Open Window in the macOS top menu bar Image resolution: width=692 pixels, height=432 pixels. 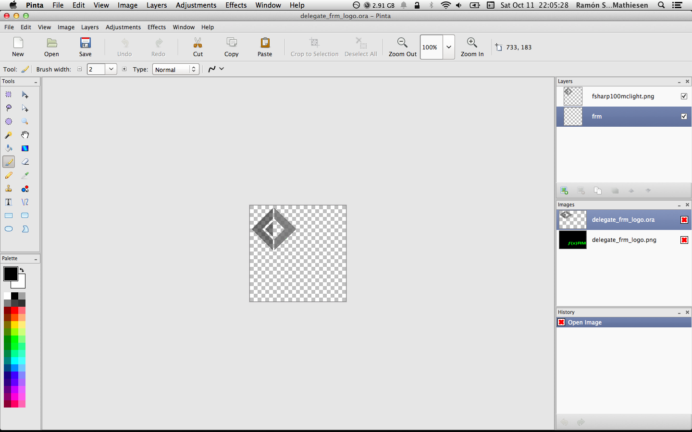coord(268,5)
